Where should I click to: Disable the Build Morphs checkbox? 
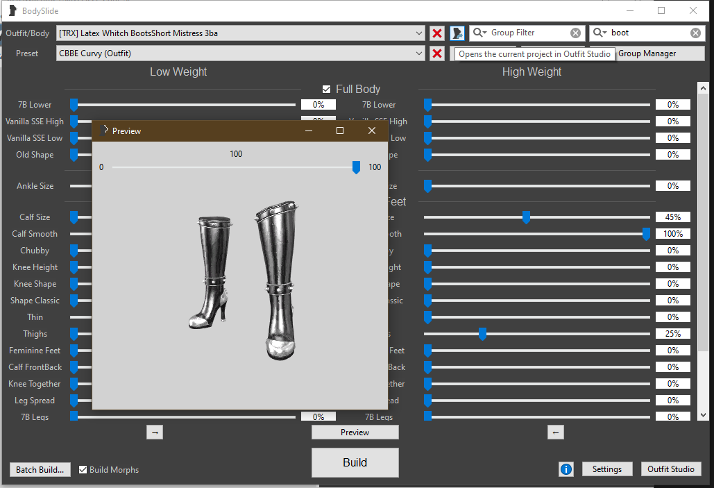point(83,470)
